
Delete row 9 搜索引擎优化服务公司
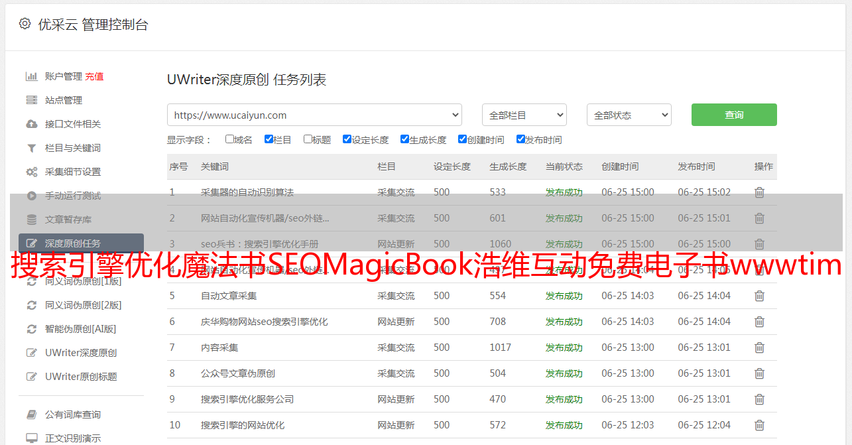click(x=760, y=399)
